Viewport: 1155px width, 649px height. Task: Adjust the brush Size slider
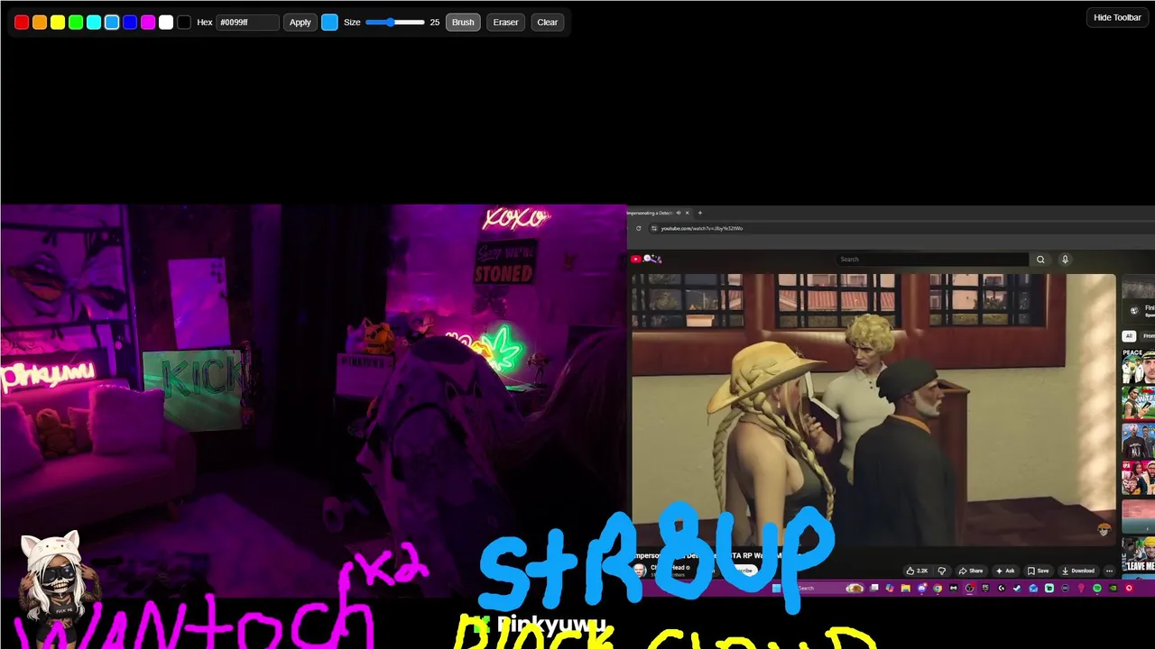394,22
